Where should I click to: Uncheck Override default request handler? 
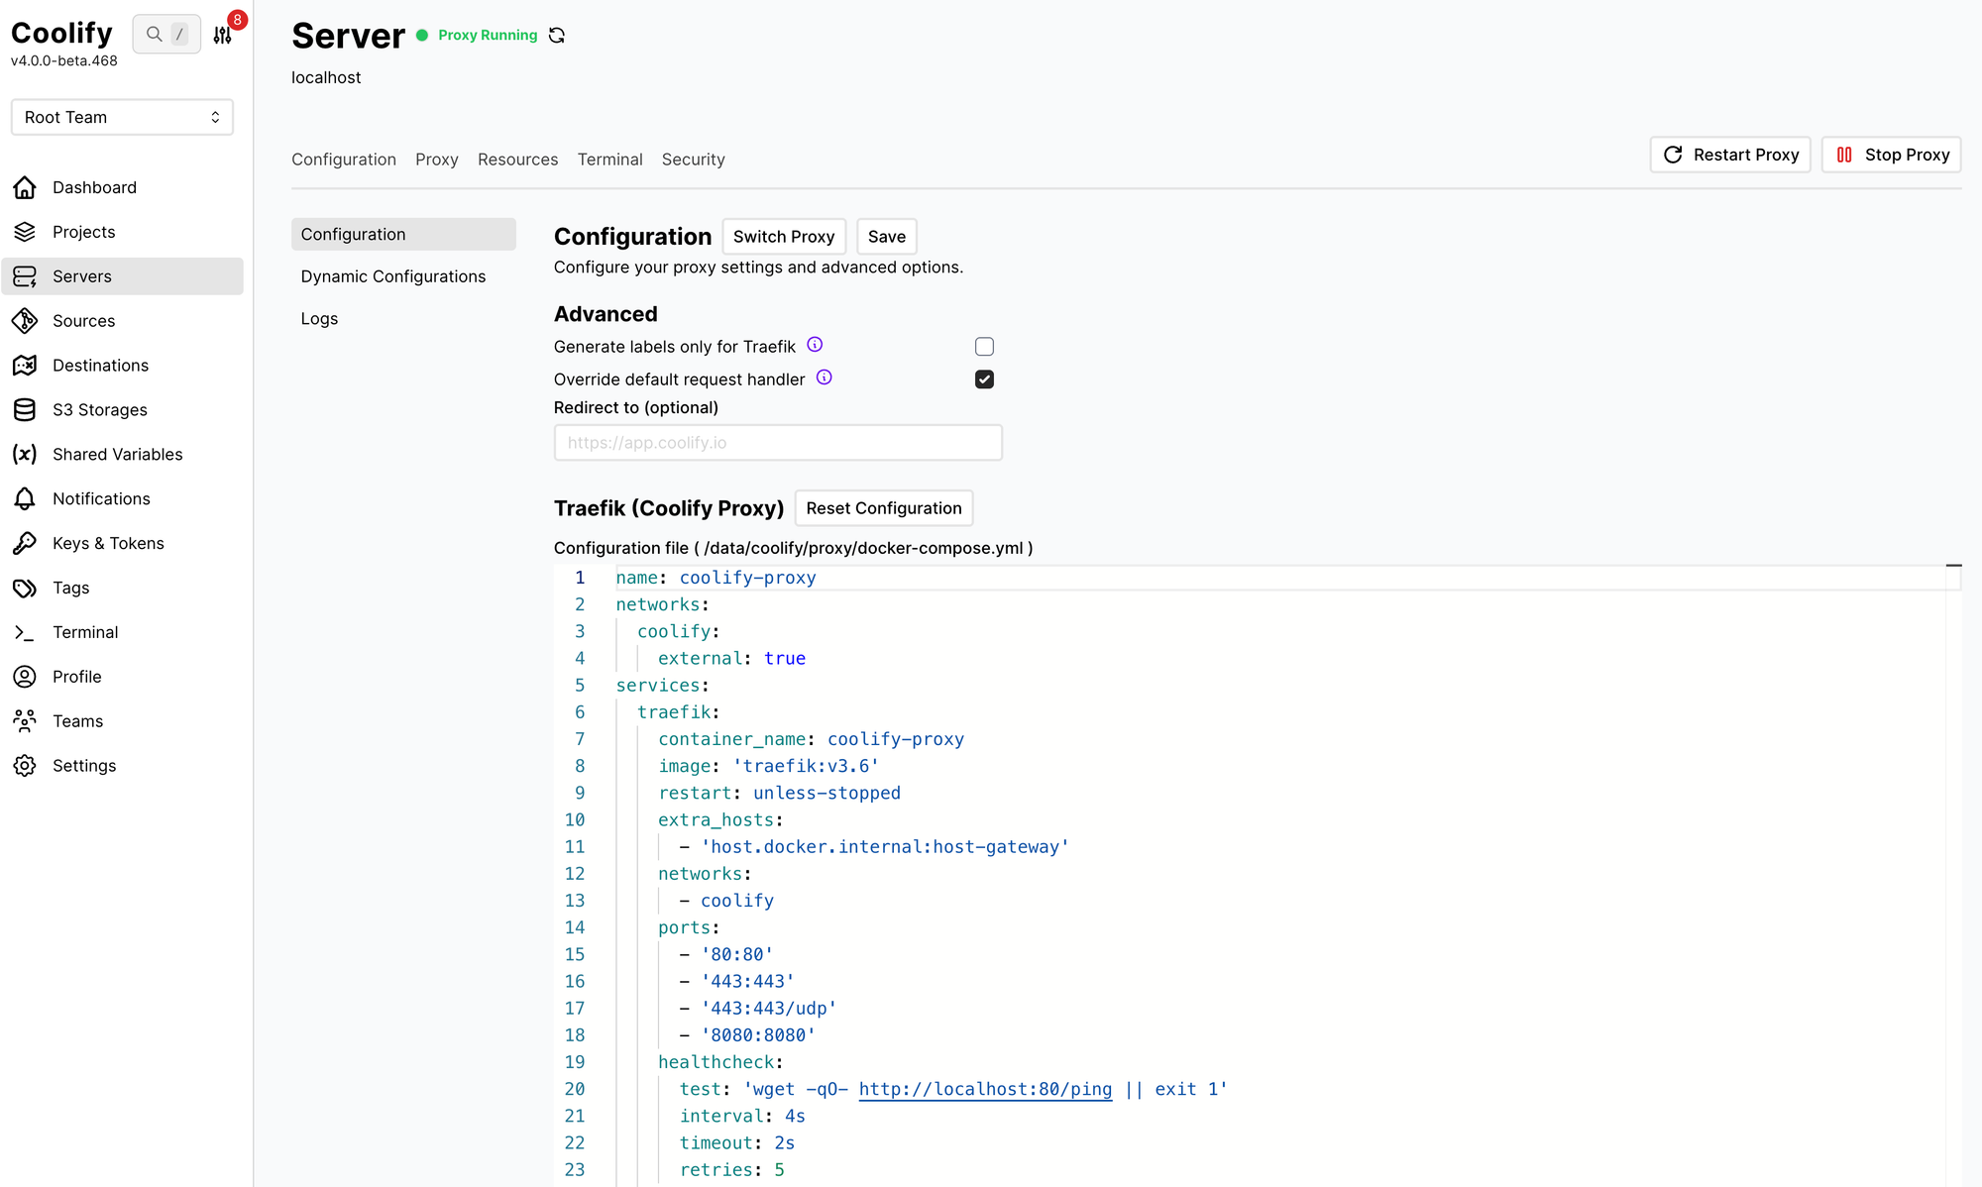pyautogui.click(x=984, y=379)
